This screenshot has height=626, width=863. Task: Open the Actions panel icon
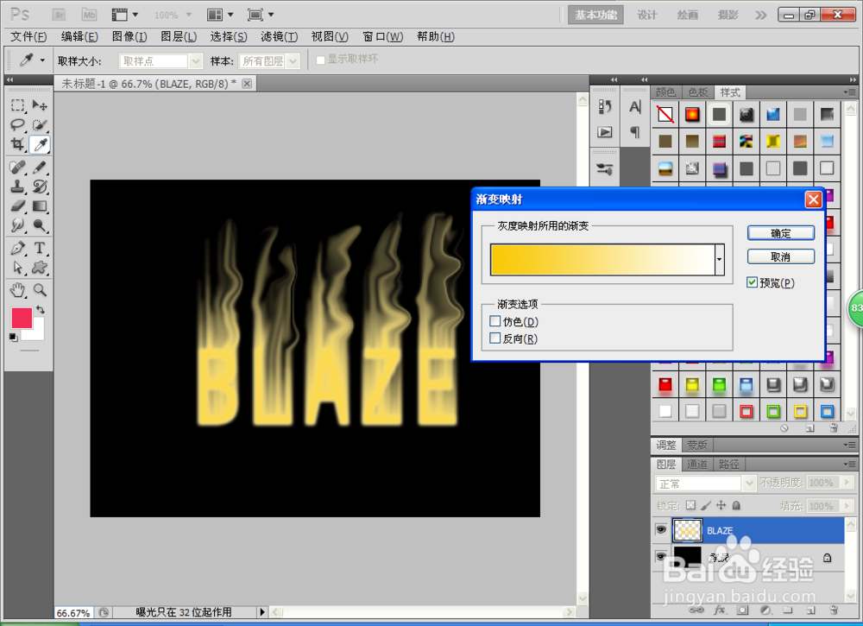(x=605, y=132)
